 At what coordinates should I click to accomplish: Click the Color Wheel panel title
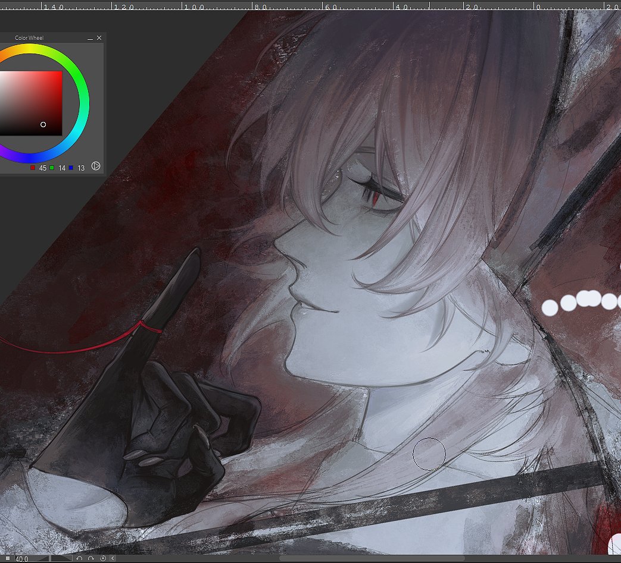point(29,38)
